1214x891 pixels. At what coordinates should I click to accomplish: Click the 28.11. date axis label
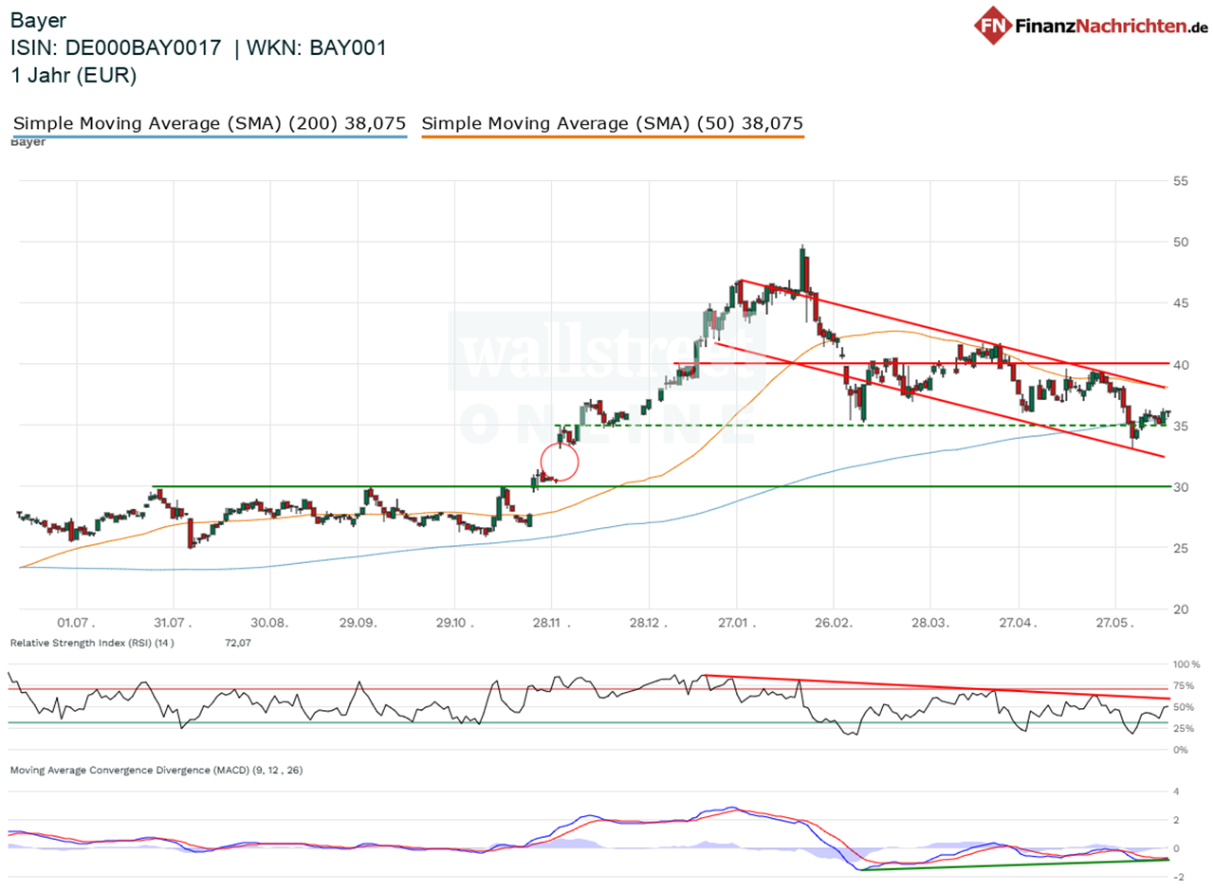tap(551, 626)
